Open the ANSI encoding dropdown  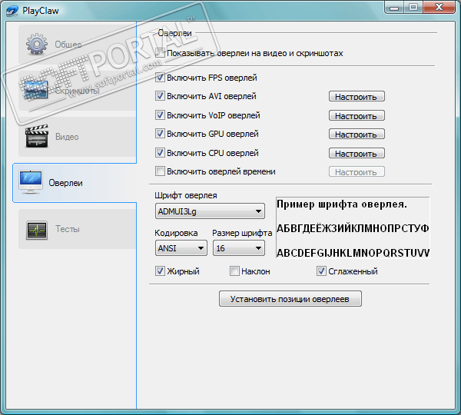coord(181,248)
